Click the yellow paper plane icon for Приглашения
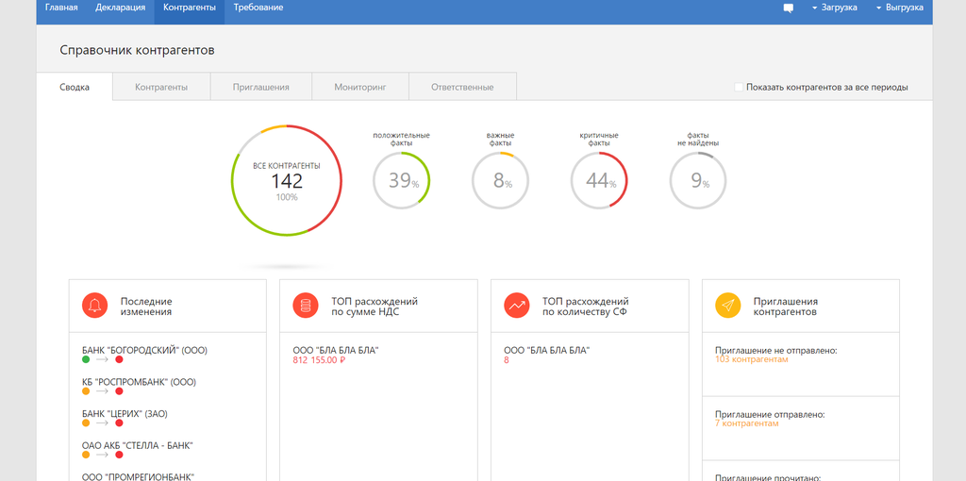This screenshot has height=481, width=966. pos(727,306)
